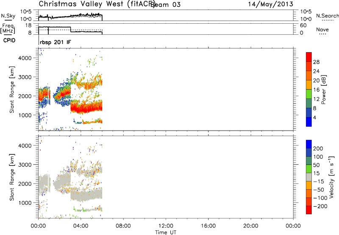Click the red top segment of Power color bar

coord(309,57)
